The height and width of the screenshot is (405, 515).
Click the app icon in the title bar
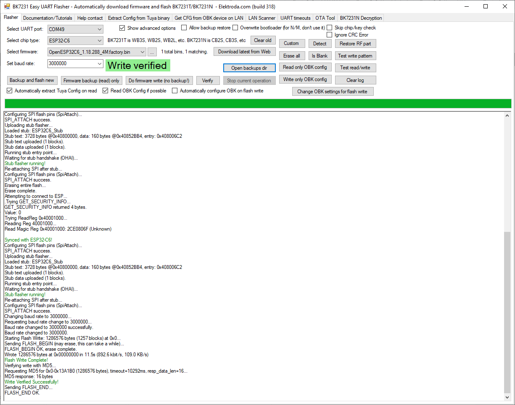click(7, 6)
